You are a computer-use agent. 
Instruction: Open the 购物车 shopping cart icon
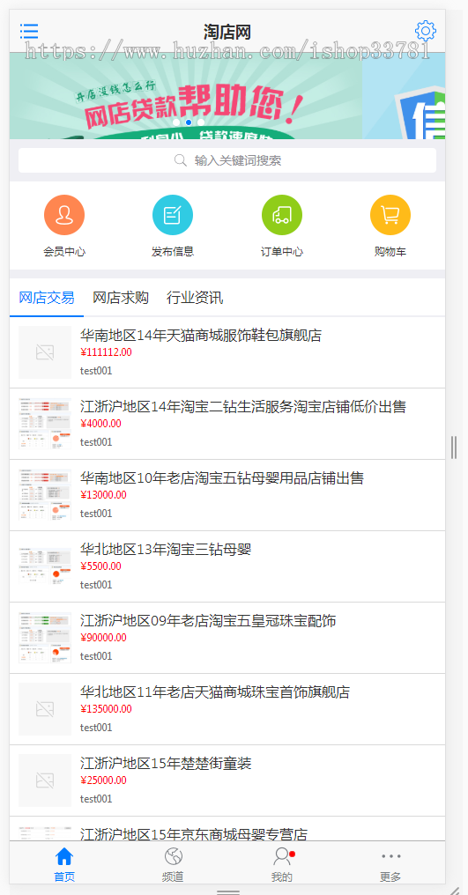pyautogui.click(x=390, y=215)
